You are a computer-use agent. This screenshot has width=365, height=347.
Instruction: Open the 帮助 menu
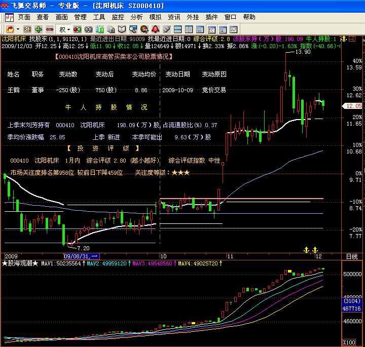249,17
